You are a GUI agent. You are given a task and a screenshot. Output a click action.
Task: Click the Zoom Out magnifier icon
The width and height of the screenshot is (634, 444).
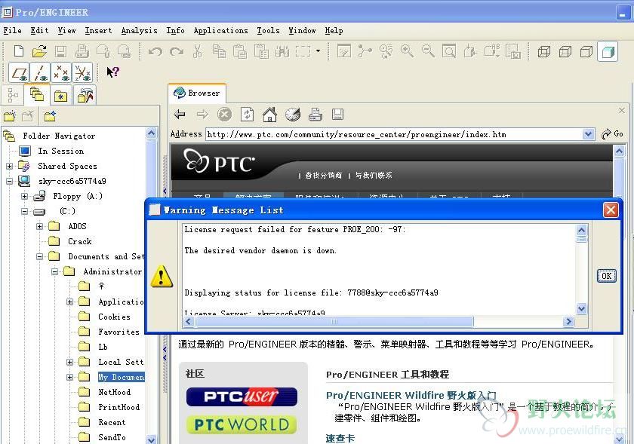point(428,51)
